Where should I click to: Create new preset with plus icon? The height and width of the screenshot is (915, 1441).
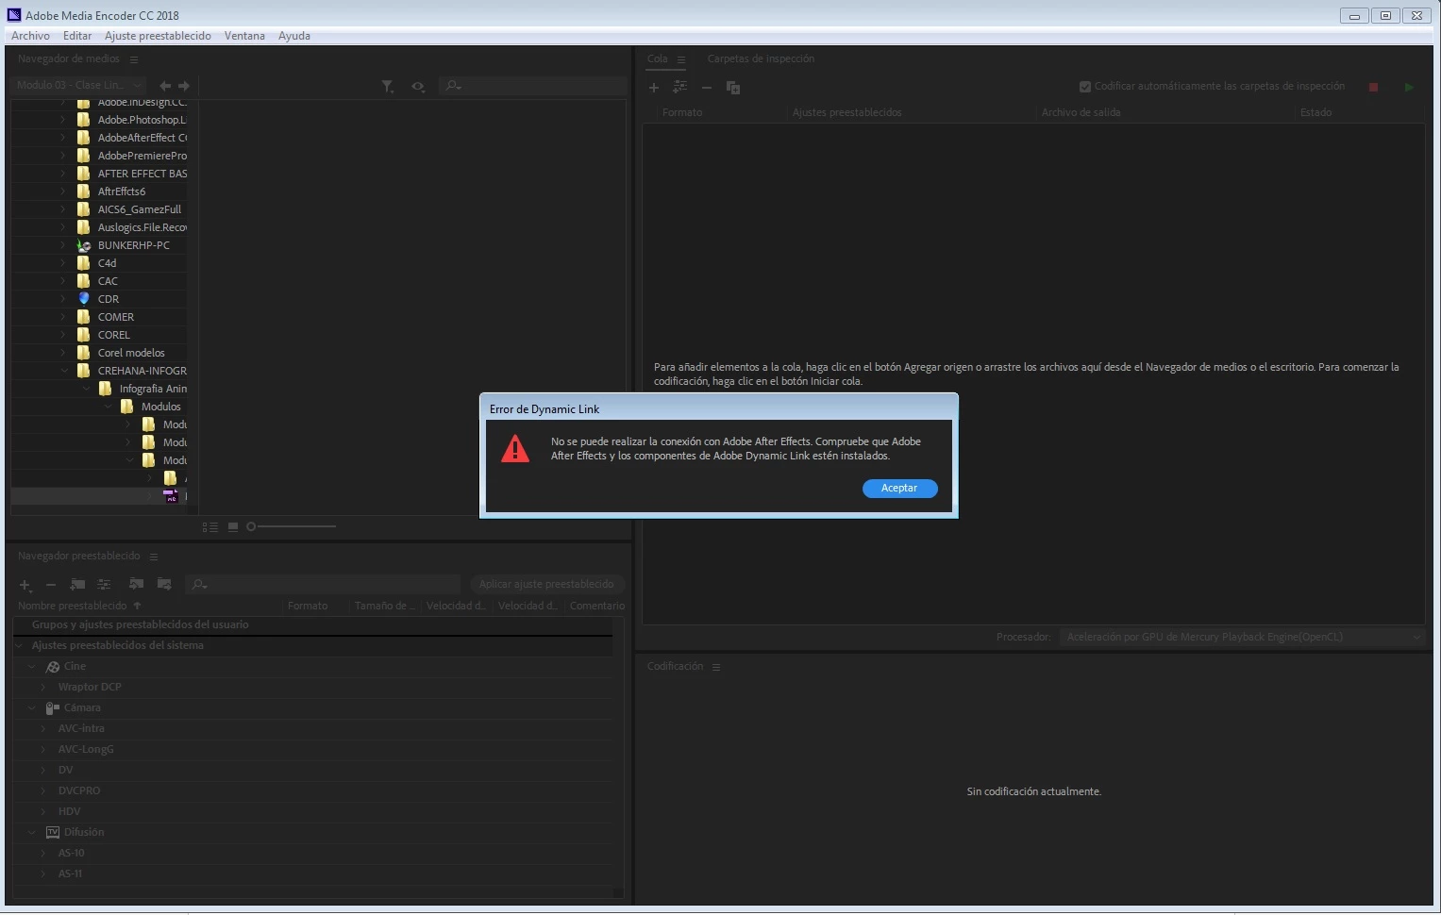click(x=25, y=585)
